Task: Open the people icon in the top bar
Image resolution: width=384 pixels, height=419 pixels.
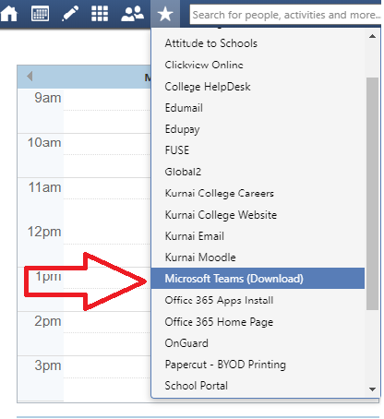Action: point(132,14)
